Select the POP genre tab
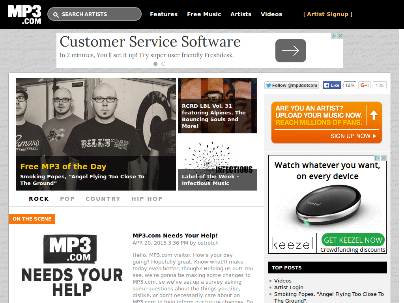The height and width of the screenshot is (303, 404). click(67, 199)
